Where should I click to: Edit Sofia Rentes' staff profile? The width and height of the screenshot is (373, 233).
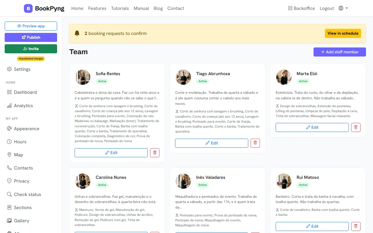(111, 153)
